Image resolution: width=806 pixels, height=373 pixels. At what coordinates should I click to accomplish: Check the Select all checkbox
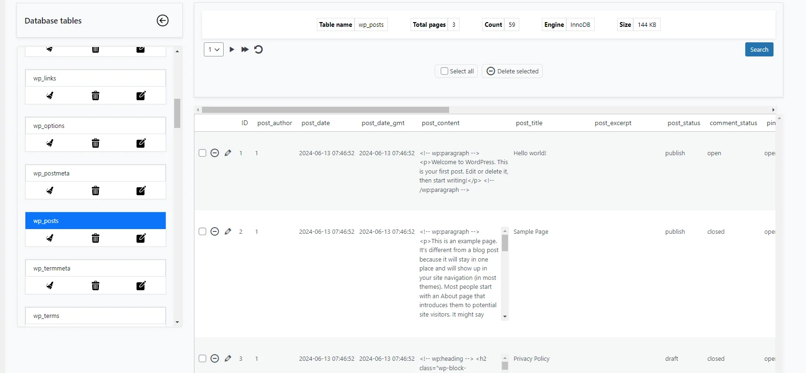pyautogui.click(x=444, y=71)
